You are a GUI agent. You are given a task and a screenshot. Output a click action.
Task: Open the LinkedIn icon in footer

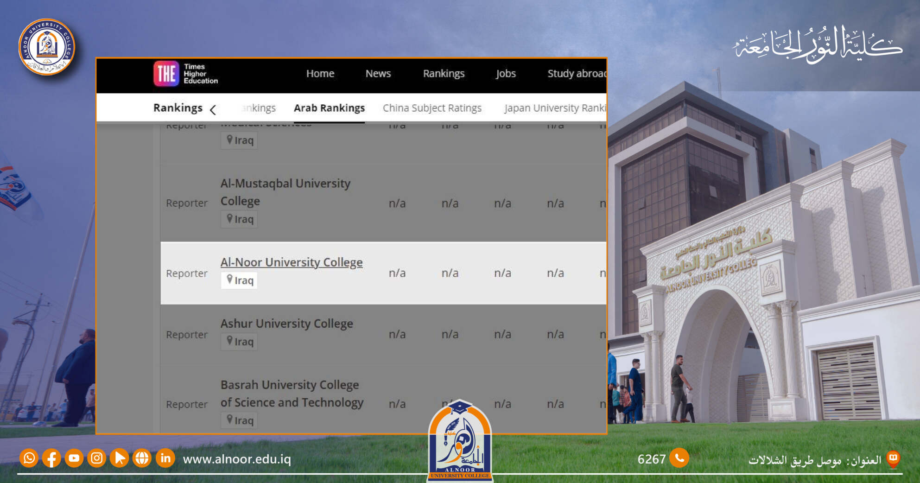(x=165, y=458)
